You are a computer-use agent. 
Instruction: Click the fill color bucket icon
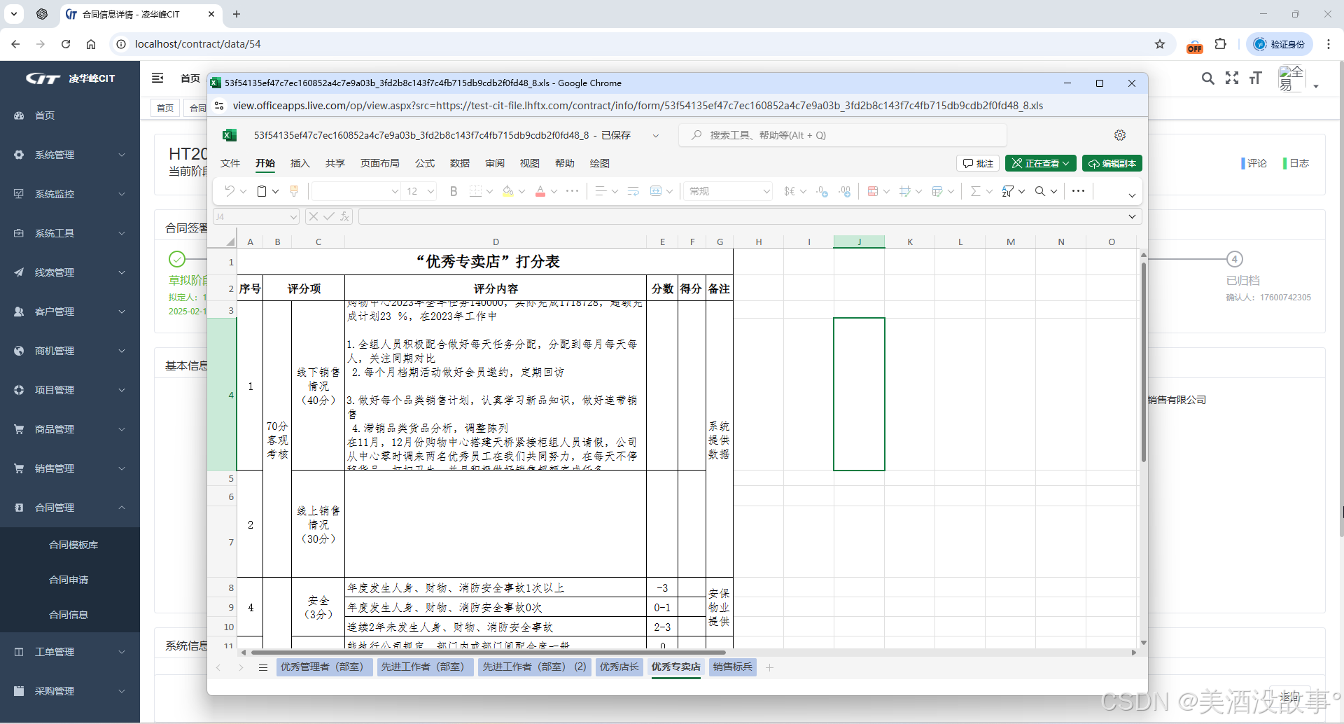507,191
